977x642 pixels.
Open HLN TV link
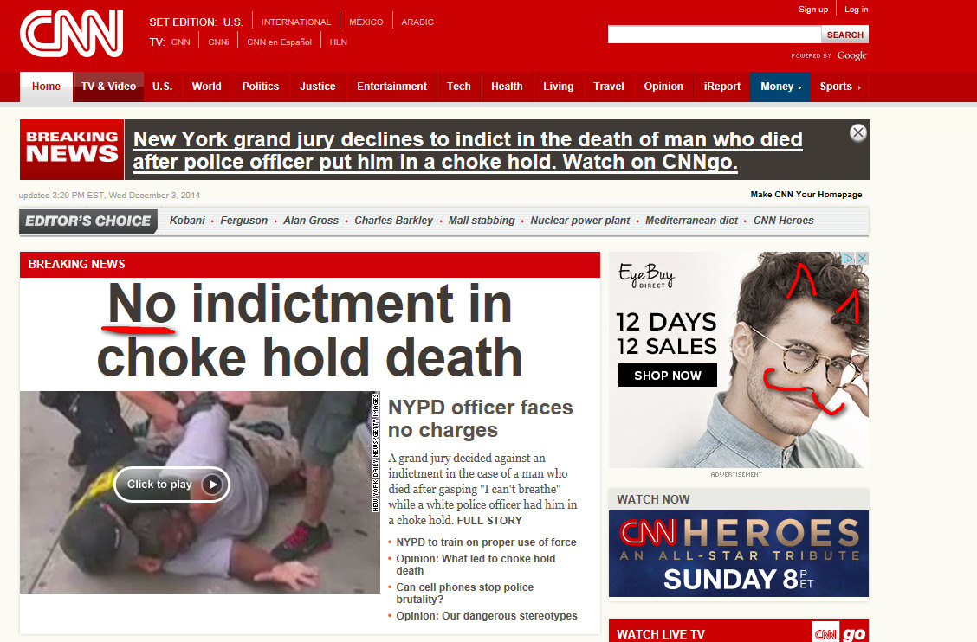339,42
